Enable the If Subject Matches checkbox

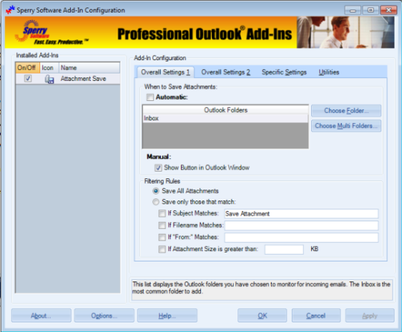(x=162, y=213)
